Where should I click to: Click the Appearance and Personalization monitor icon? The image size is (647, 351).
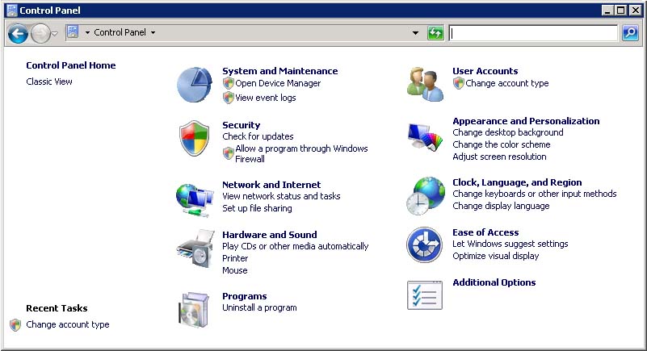(425, 138)
